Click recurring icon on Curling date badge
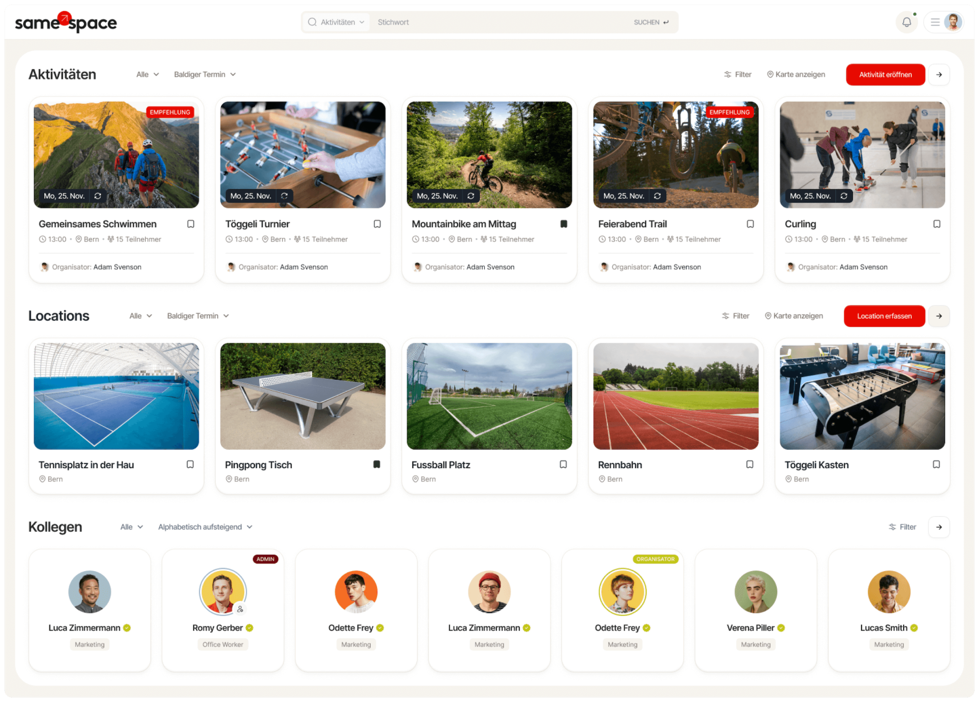 844,196
